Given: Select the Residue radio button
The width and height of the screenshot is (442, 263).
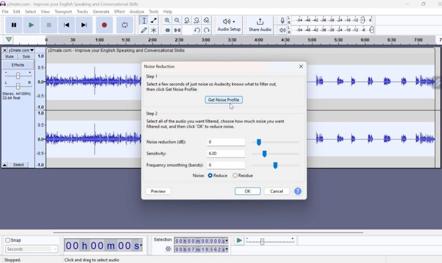Looking at the screenshot, I should click(235, 175).
